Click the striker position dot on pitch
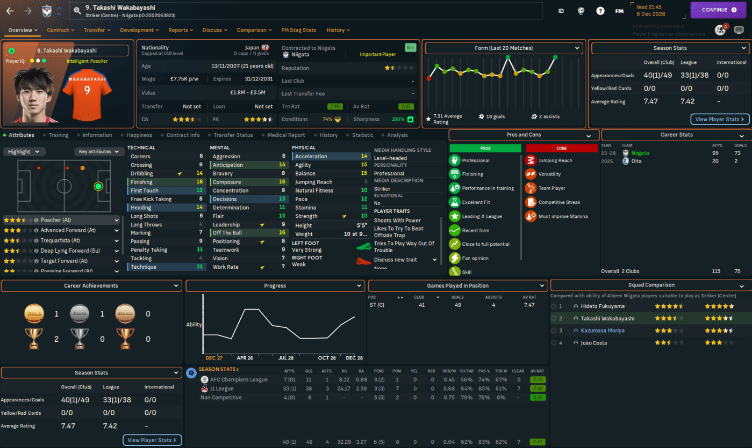This screenshot has height=448, width=752. [x=98, y=187]
